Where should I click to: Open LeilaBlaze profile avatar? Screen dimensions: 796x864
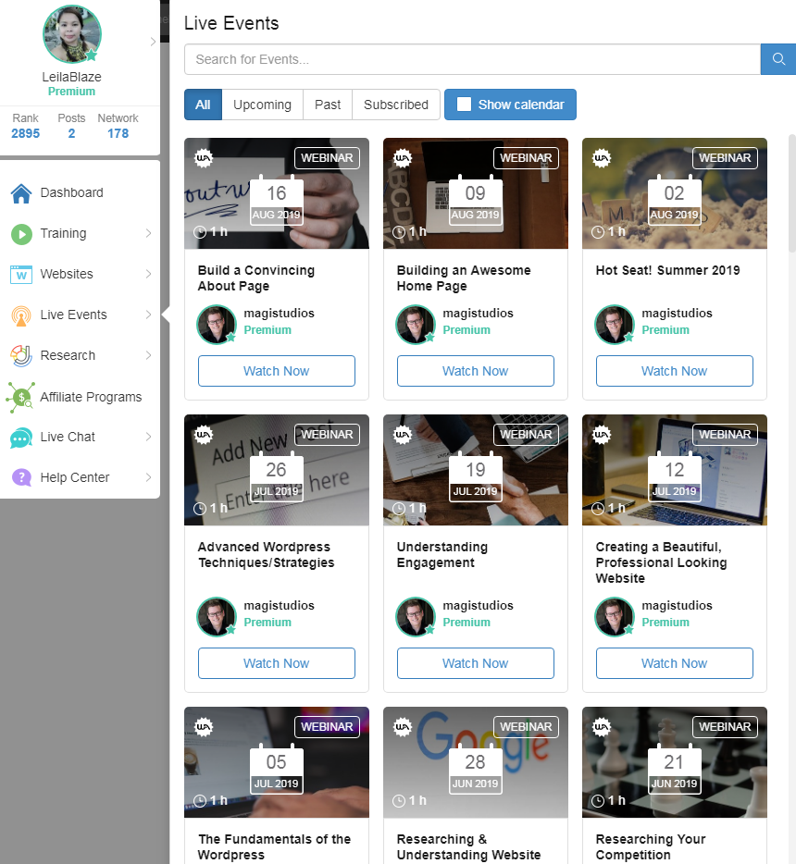click(72, 34)
